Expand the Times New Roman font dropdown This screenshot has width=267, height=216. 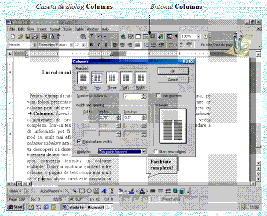(71, 45)
